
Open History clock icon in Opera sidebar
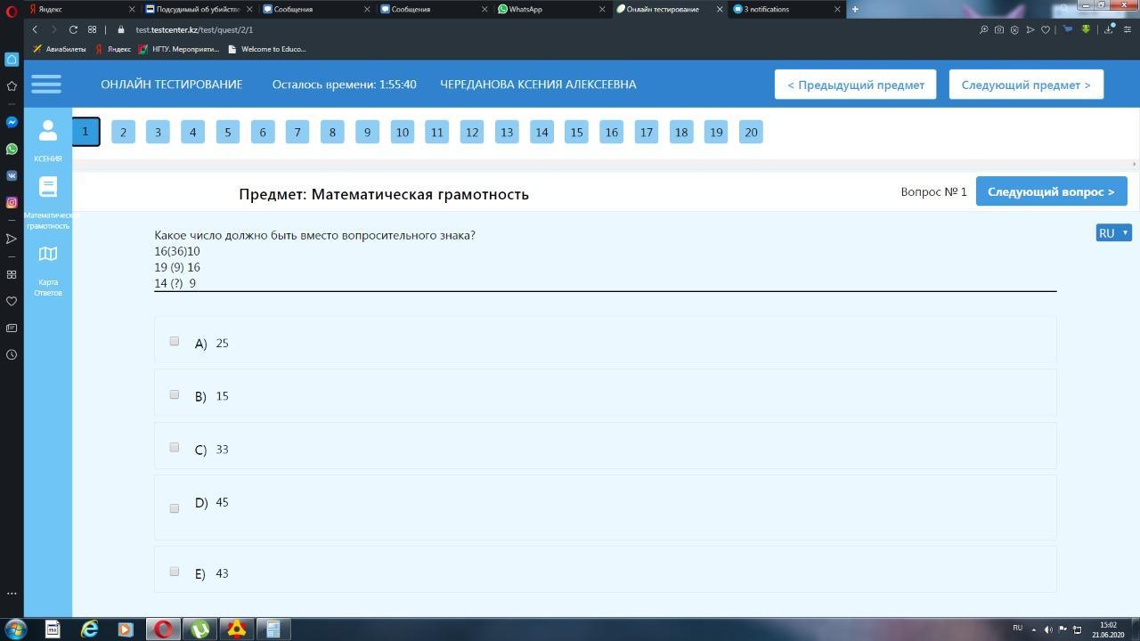[x=12, y=354]
